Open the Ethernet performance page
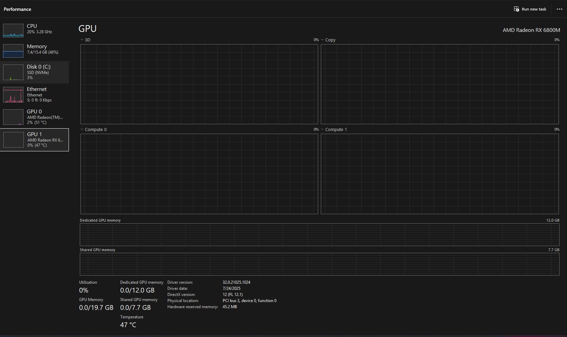Screen dimensions: 567x337 click(34, 95)
